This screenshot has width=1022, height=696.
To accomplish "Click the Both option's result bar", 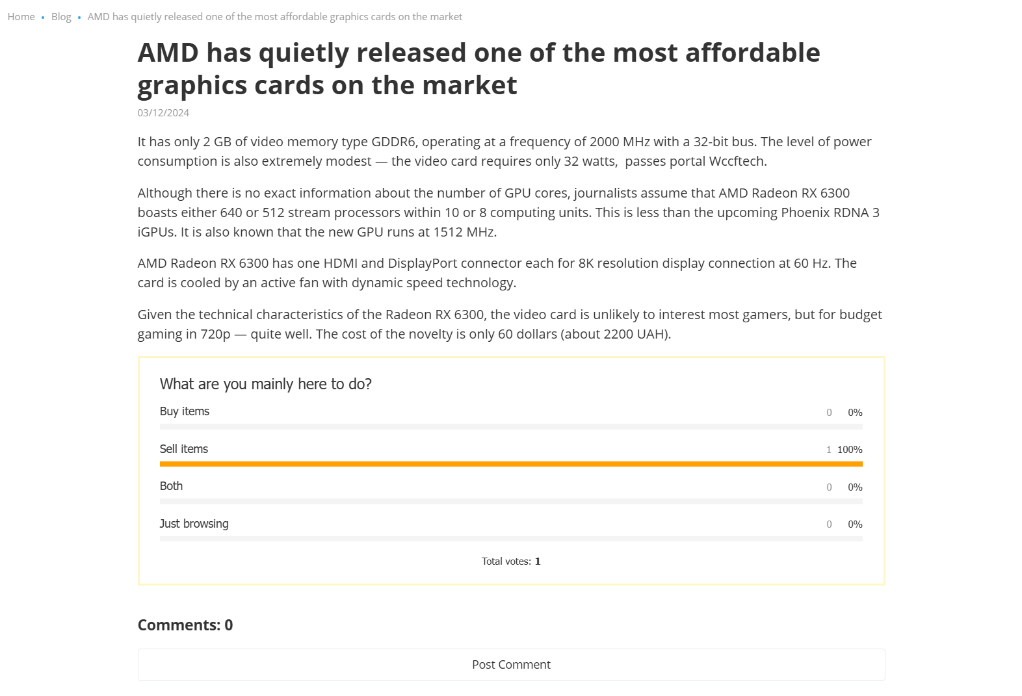I will click(511, 502).
